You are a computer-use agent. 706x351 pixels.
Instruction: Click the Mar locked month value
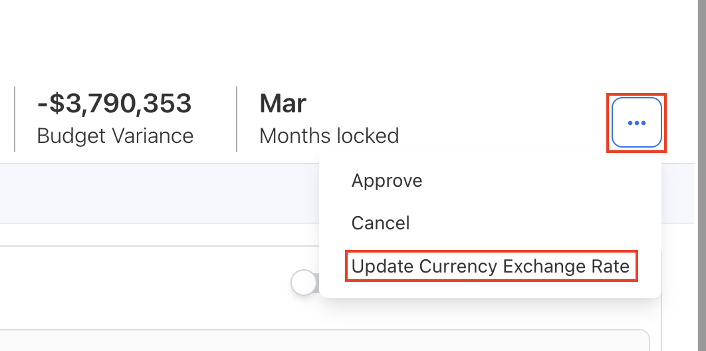(283, 104)
